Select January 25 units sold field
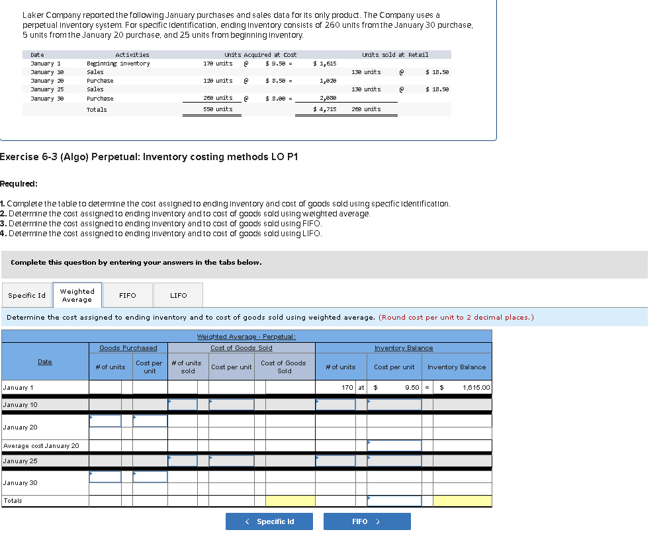Image resolution: width=671 pixels, height=538 pixels. coord(183,461)
